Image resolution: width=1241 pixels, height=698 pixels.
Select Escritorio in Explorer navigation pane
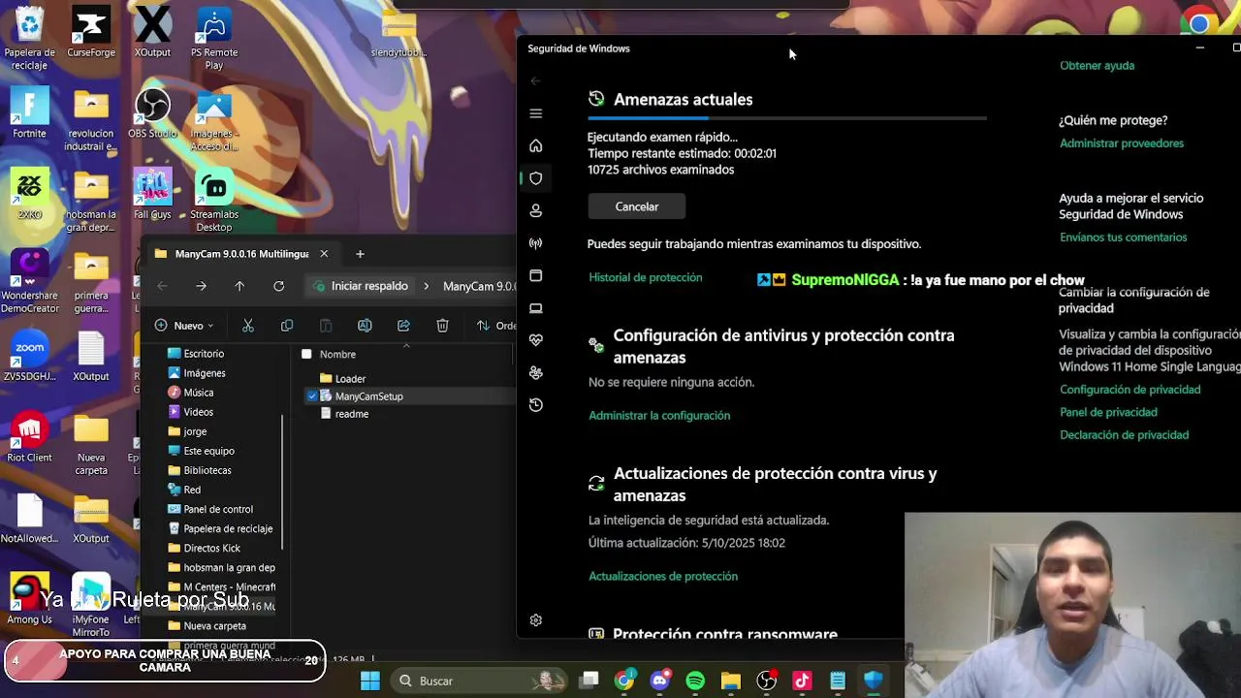(205, 354)
